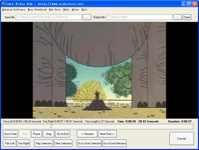Jump to end with Go to End
The height and width of the screenshot is (150, 199).
pyautogui.click(x=62, y=134)
